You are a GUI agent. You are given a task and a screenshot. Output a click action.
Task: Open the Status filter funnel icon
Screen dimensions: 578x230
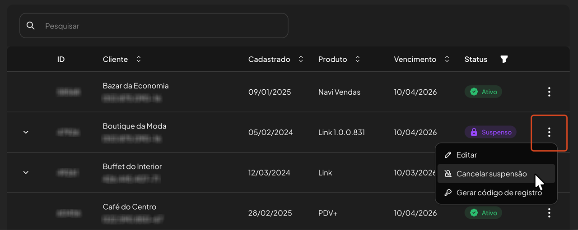[504, 59]
